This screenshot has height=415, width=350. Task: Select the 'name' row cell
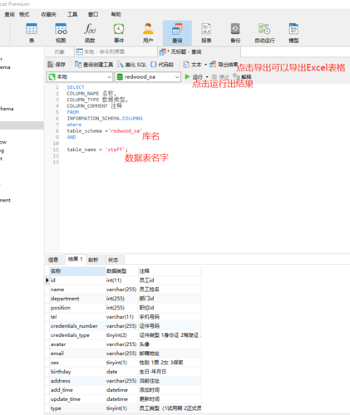point(77,290)
